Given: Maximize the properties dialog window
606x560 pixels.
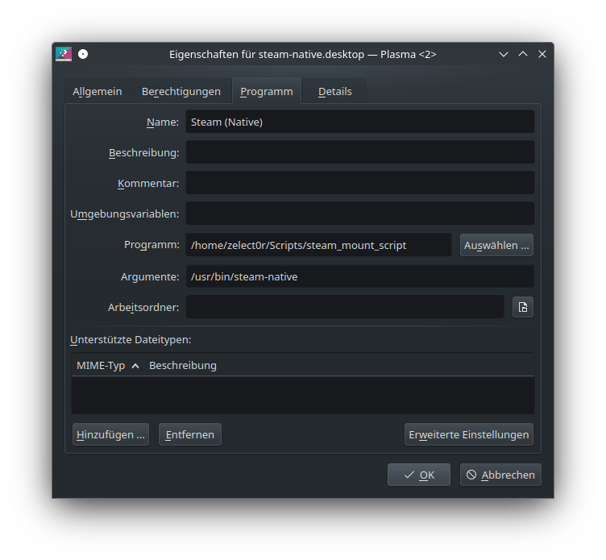Looking at the screenshot, I should pos(523,54).
